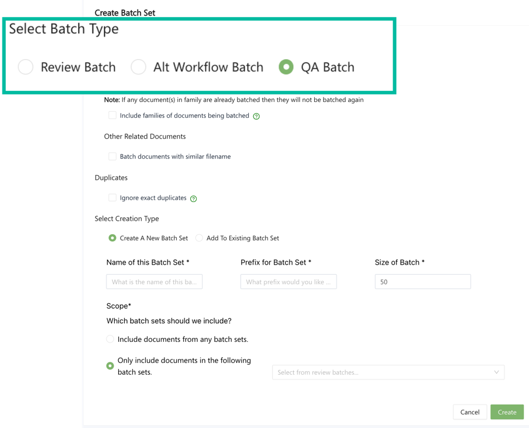Click the Name of this Batch Set field
Screen dimensions: 529x428
pyautogui.click(x=154, y=282)
